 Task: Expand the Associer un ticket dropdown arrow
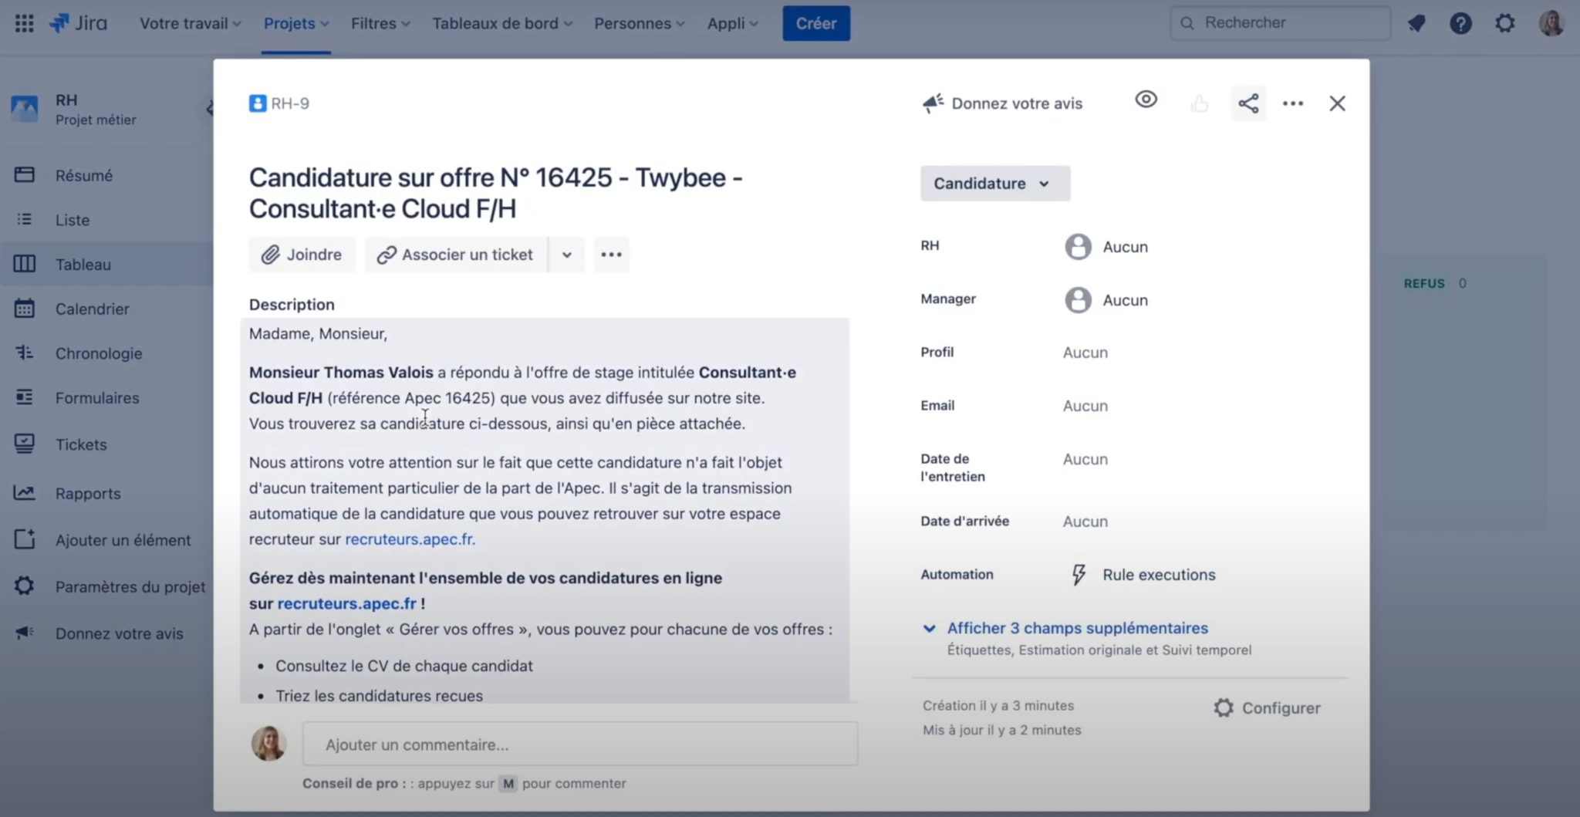point(567,255)
